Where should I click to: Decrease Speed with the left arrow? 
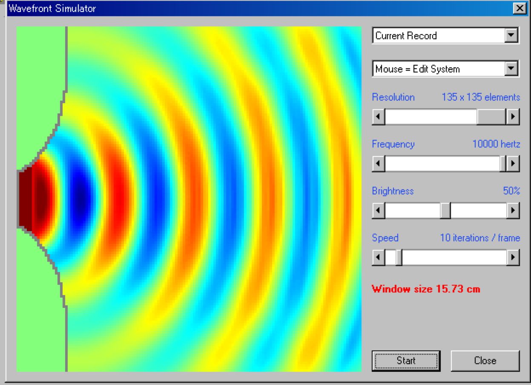tap(379, 257)
